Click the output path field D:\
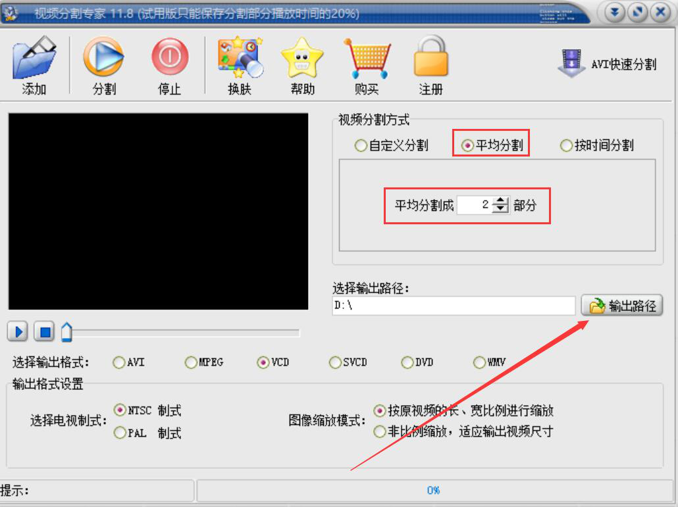This screenshot has width=678, height=507. point(454,306)
